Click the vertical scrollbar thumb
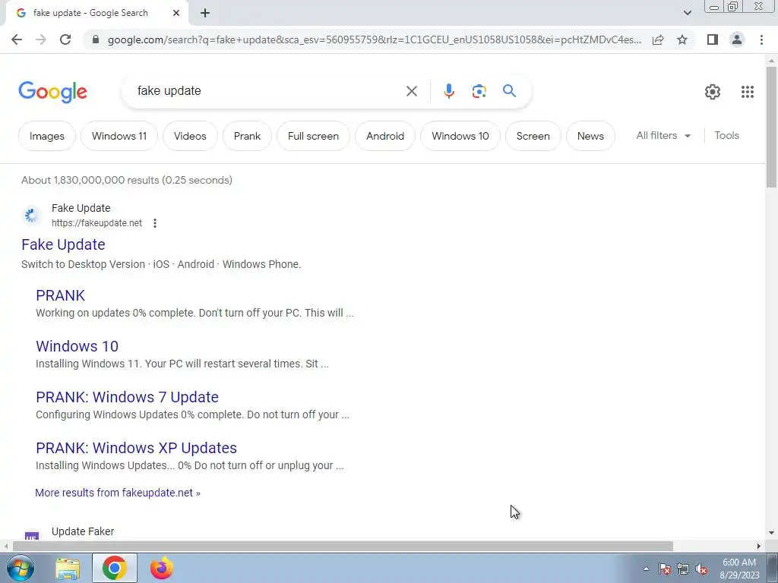The width and height of the screenshot is (778, 583). [x=771, y=127]
